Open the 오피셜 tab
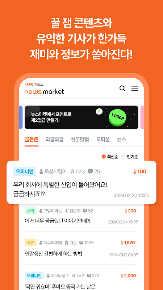Image resolution: width=163 pixels, height=290 pixels. pyautogui.click(x=103, y=140)
